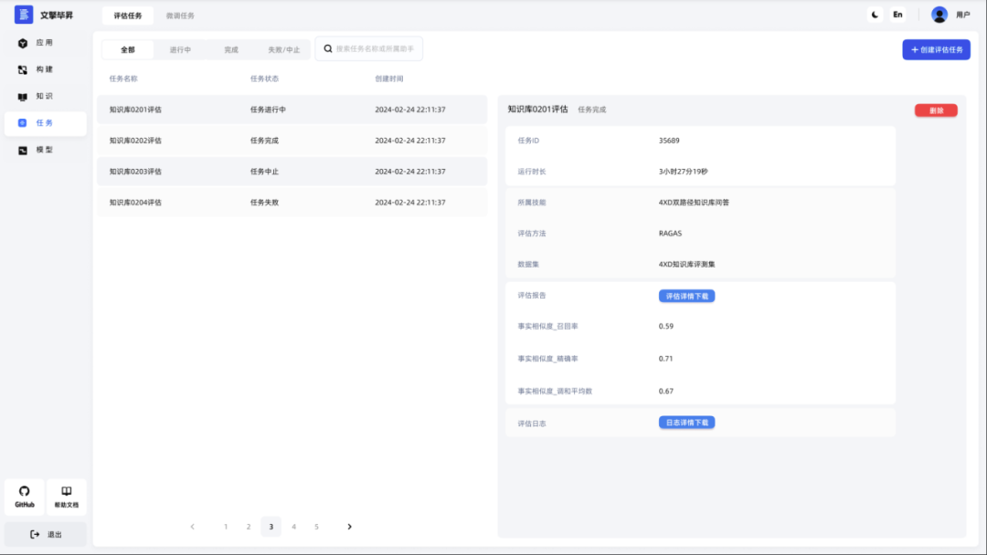Click 日志详情下载 button
Screen dimensions: 987x555
coord(686,423)
